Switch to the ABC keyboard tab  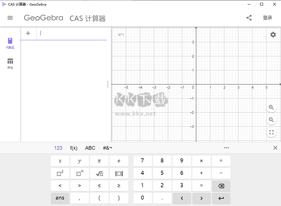pos(90,148)
